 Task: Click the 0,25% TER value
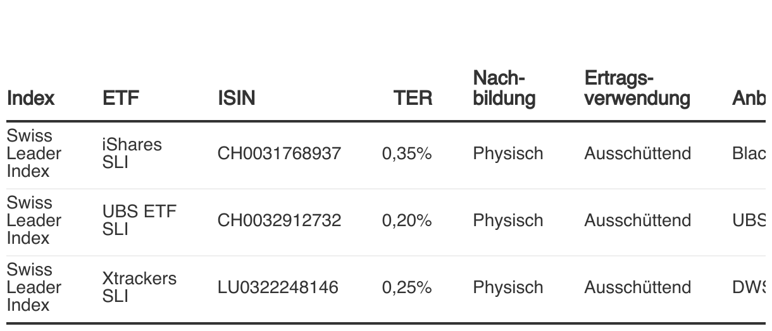[x=407, y=287]
